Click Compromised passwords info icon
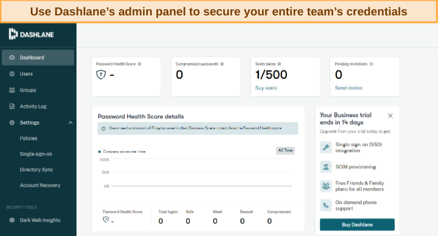The height and width of the screenshot is (236, 438). pos(222,64)
